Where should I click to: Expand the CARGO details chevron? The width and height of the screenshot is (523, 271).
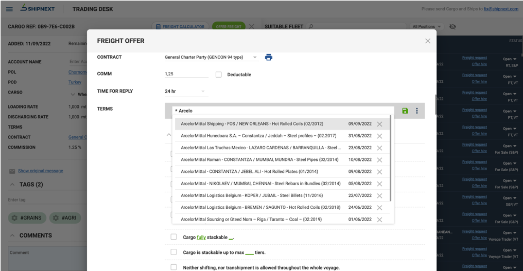(73, 94)
